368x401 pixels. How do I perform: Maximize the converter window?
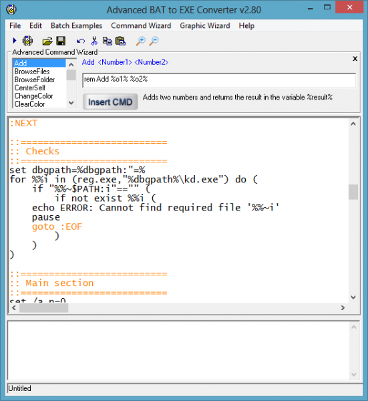[x=327, y=7]
